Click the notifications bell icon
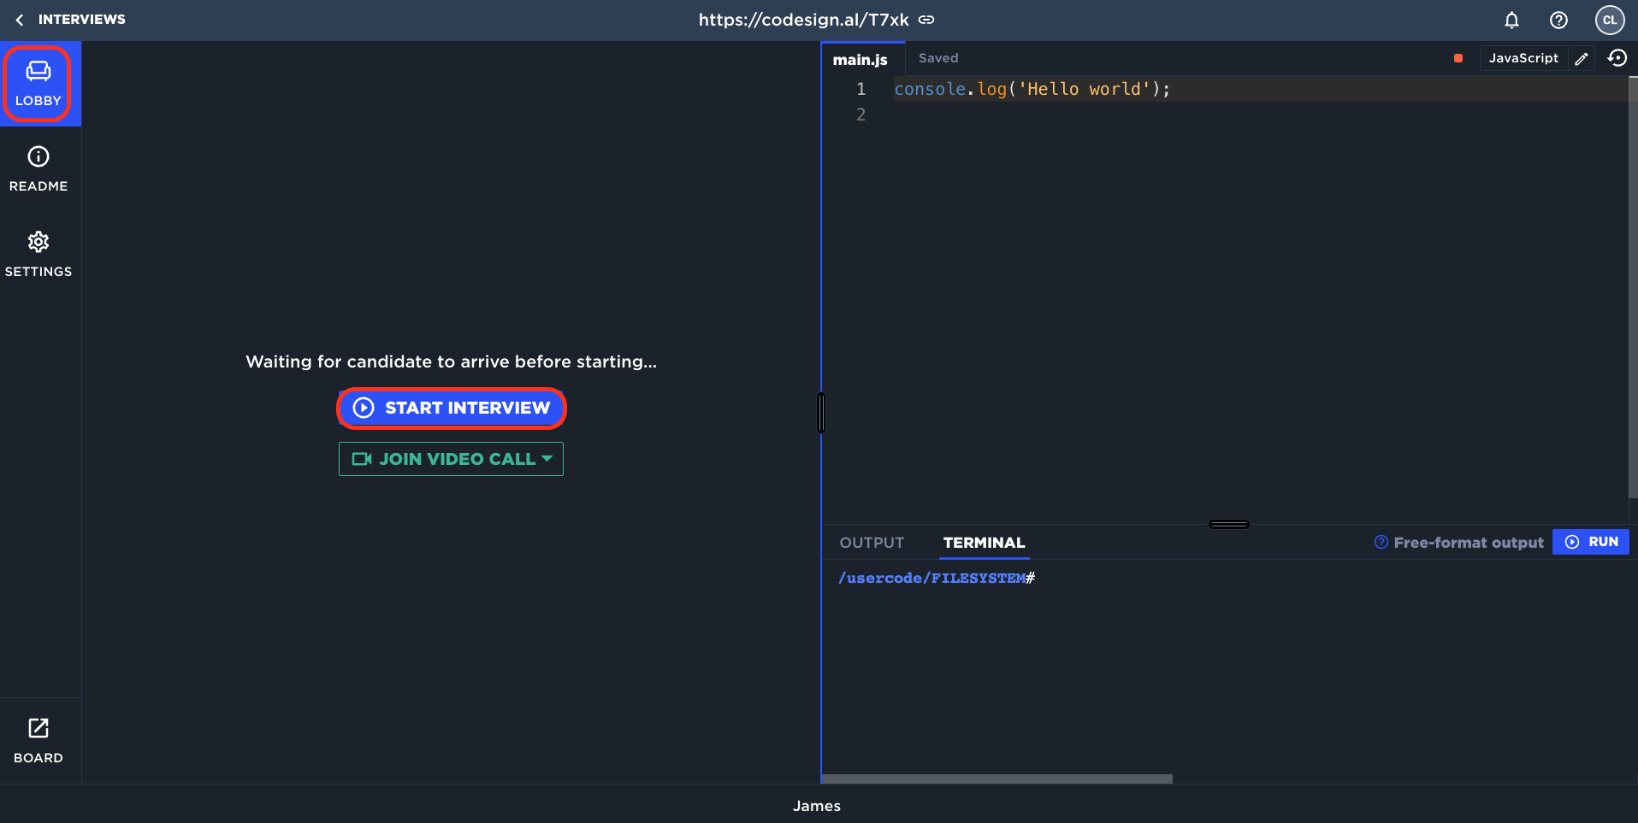This screenshot has width=1638, height=823. pos(1511,20)
